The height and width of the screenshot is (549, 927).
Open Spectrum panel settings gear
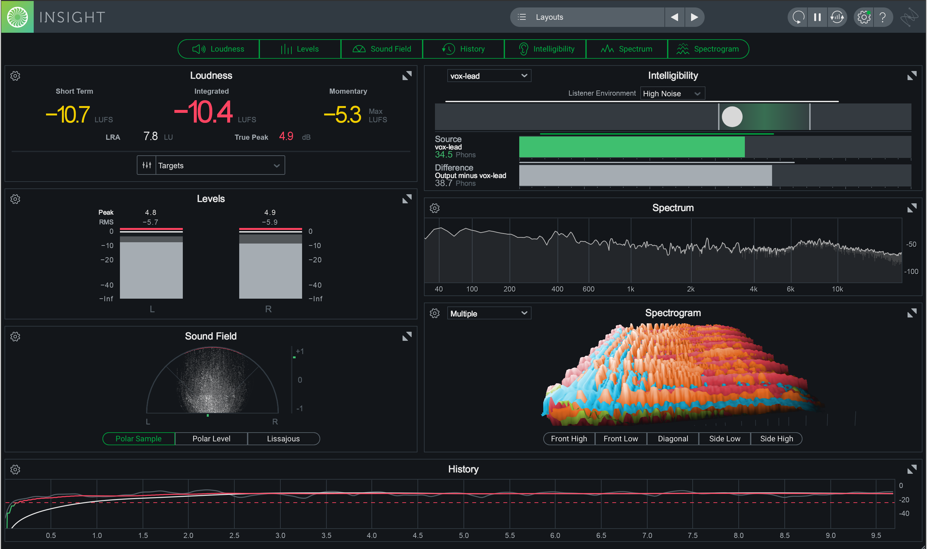[435, 208]
